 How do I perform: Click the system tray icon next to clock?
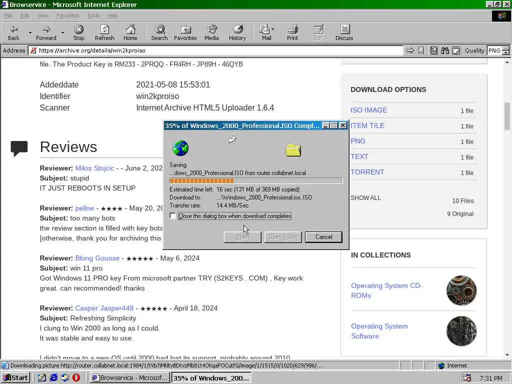[467, 378]
